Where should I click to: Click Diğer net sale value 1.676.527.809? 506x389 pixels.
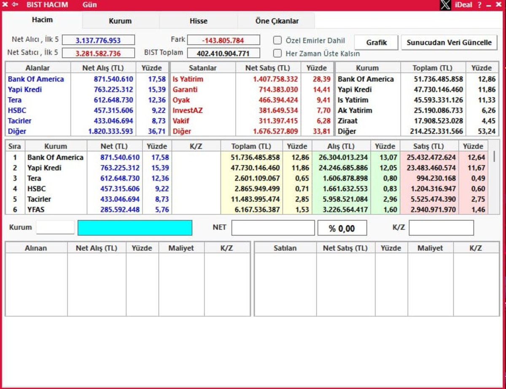point(275,131)
